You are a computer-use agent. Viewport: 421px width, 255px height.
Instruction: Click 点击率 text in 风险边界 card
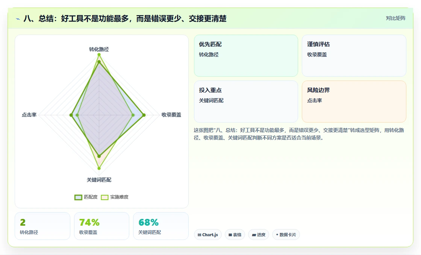point(314,101)
